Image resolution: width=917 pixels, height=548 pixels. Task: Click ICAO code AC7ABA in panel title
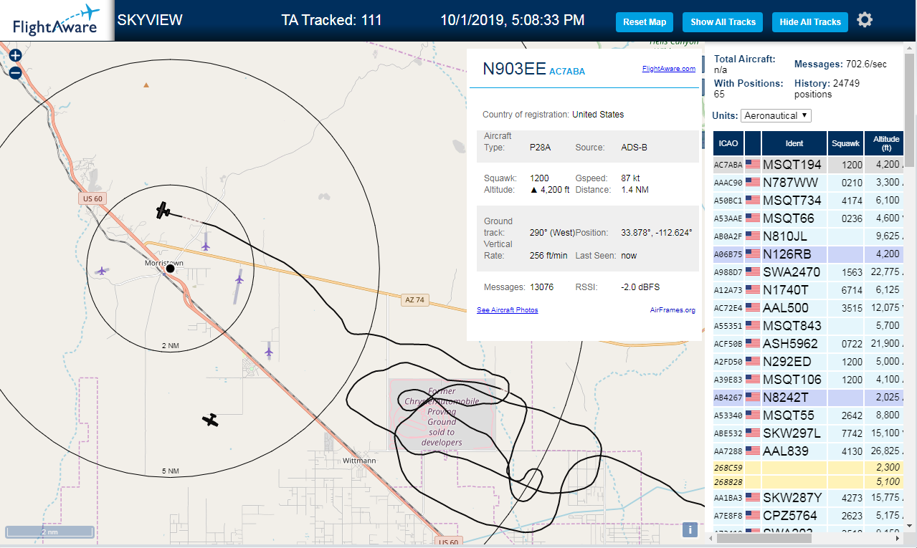(x=567, y=71)
